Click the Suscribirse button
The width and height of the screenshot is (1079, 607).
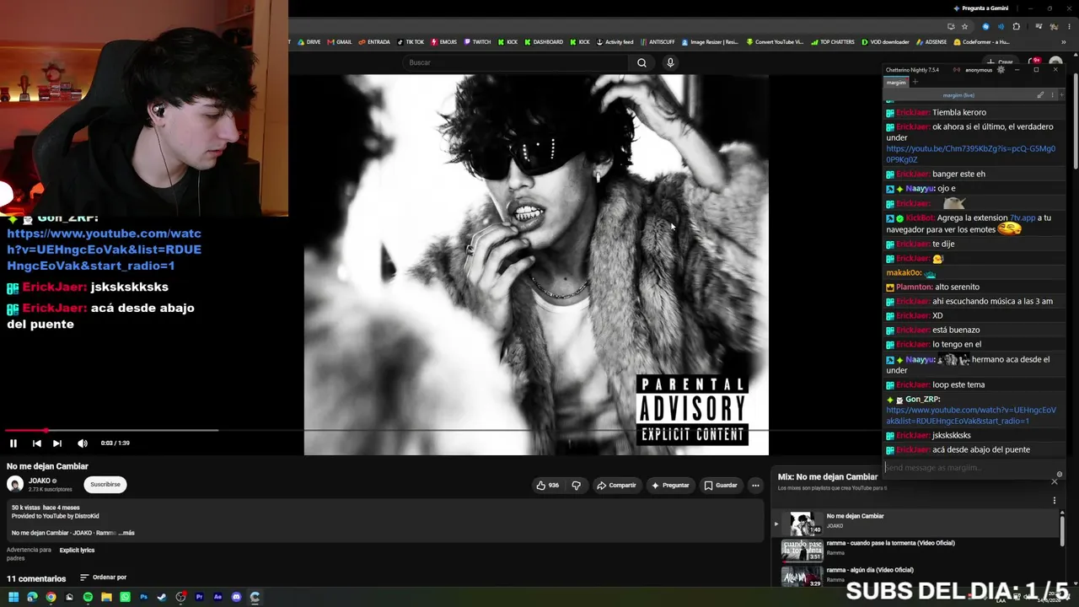[x=105, y=485]
